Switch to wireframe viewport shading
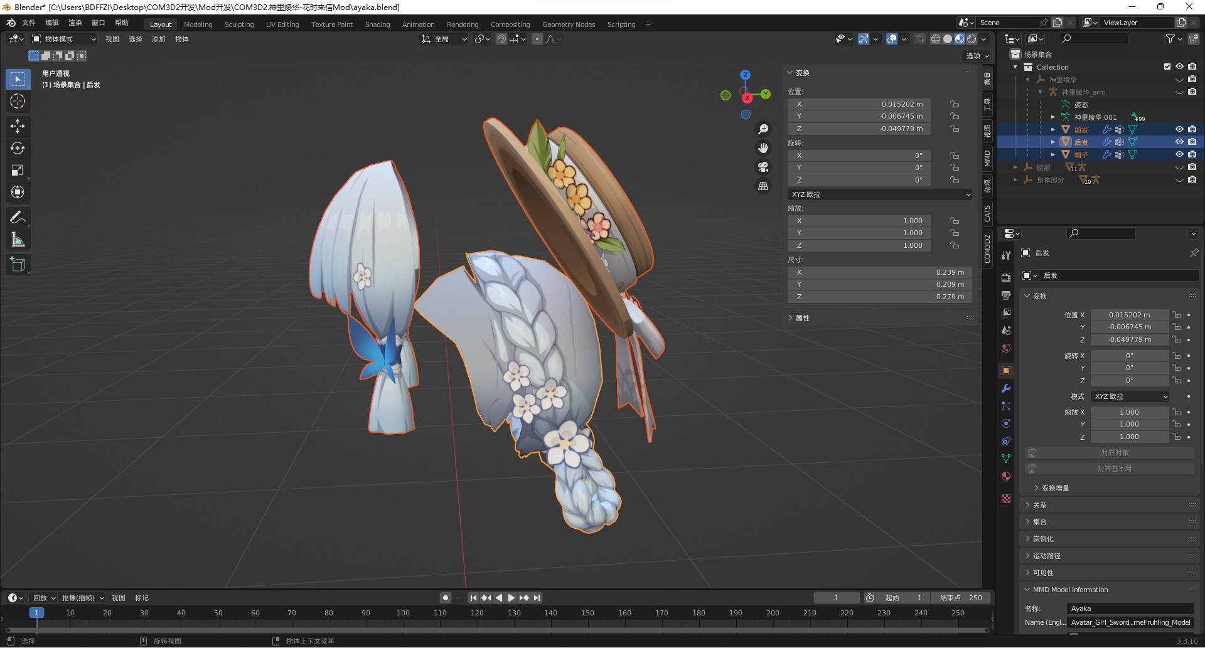 (936, 39)
